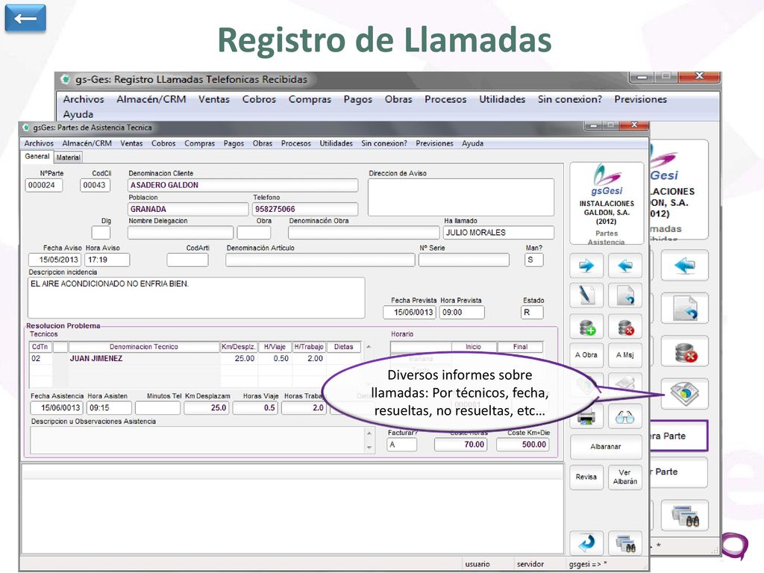Click the Facturar? field A
This screenshot has height=573, width=764.
[402, 445]
